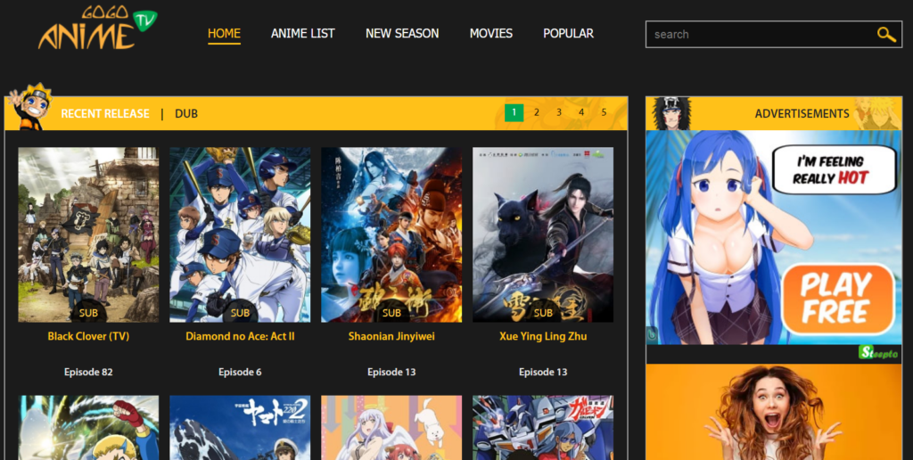Click the character icon beside Advertisements header
The width and height of the screenshot is (913, 460).
click(x=670, y=113)
